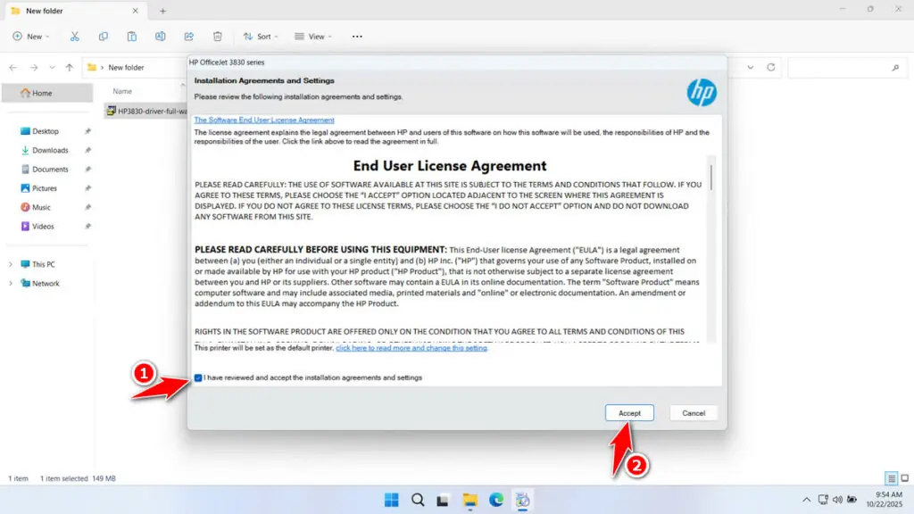
Task: Click the Rename icon in toolbar
Action: (x=161, y=37)
